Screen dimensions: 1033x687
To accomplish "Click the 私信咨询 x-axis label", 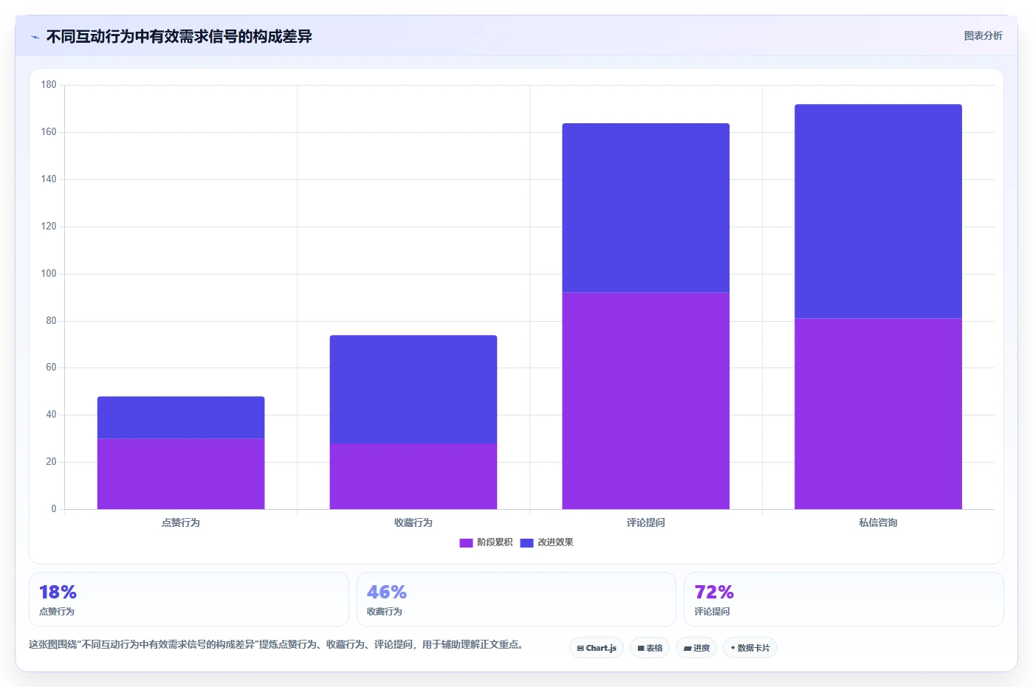I will (x=879, y=522).
